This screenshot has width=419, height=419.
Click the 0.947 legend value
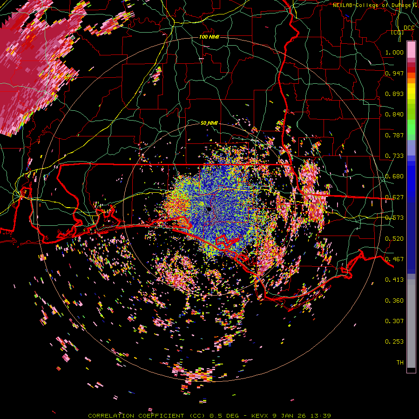coord(394,73)
